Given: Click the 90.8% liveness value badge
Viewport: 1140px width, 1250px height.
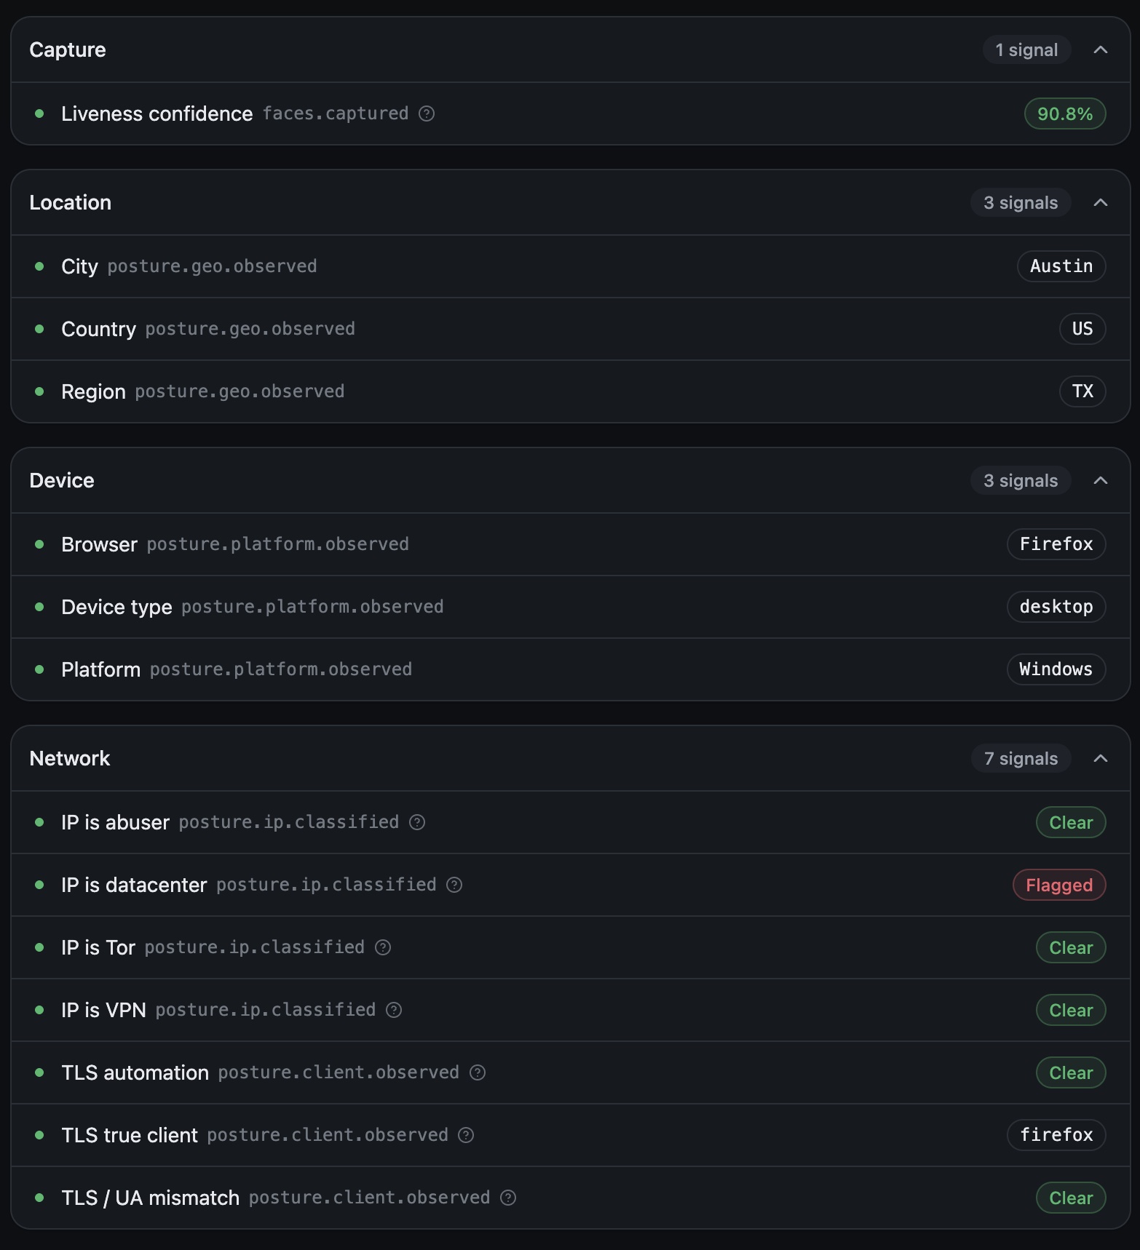Looking at the screenshot, I should pyautogui.click(x=1065, y=114).
